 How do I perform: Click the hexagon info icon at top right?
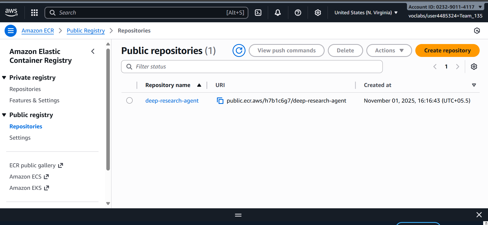[477, 31]
